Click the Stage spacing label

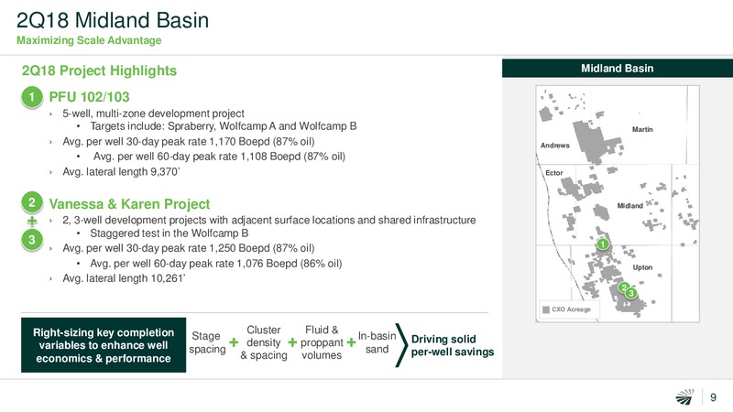pyautogui.click(x=207, y=342)
